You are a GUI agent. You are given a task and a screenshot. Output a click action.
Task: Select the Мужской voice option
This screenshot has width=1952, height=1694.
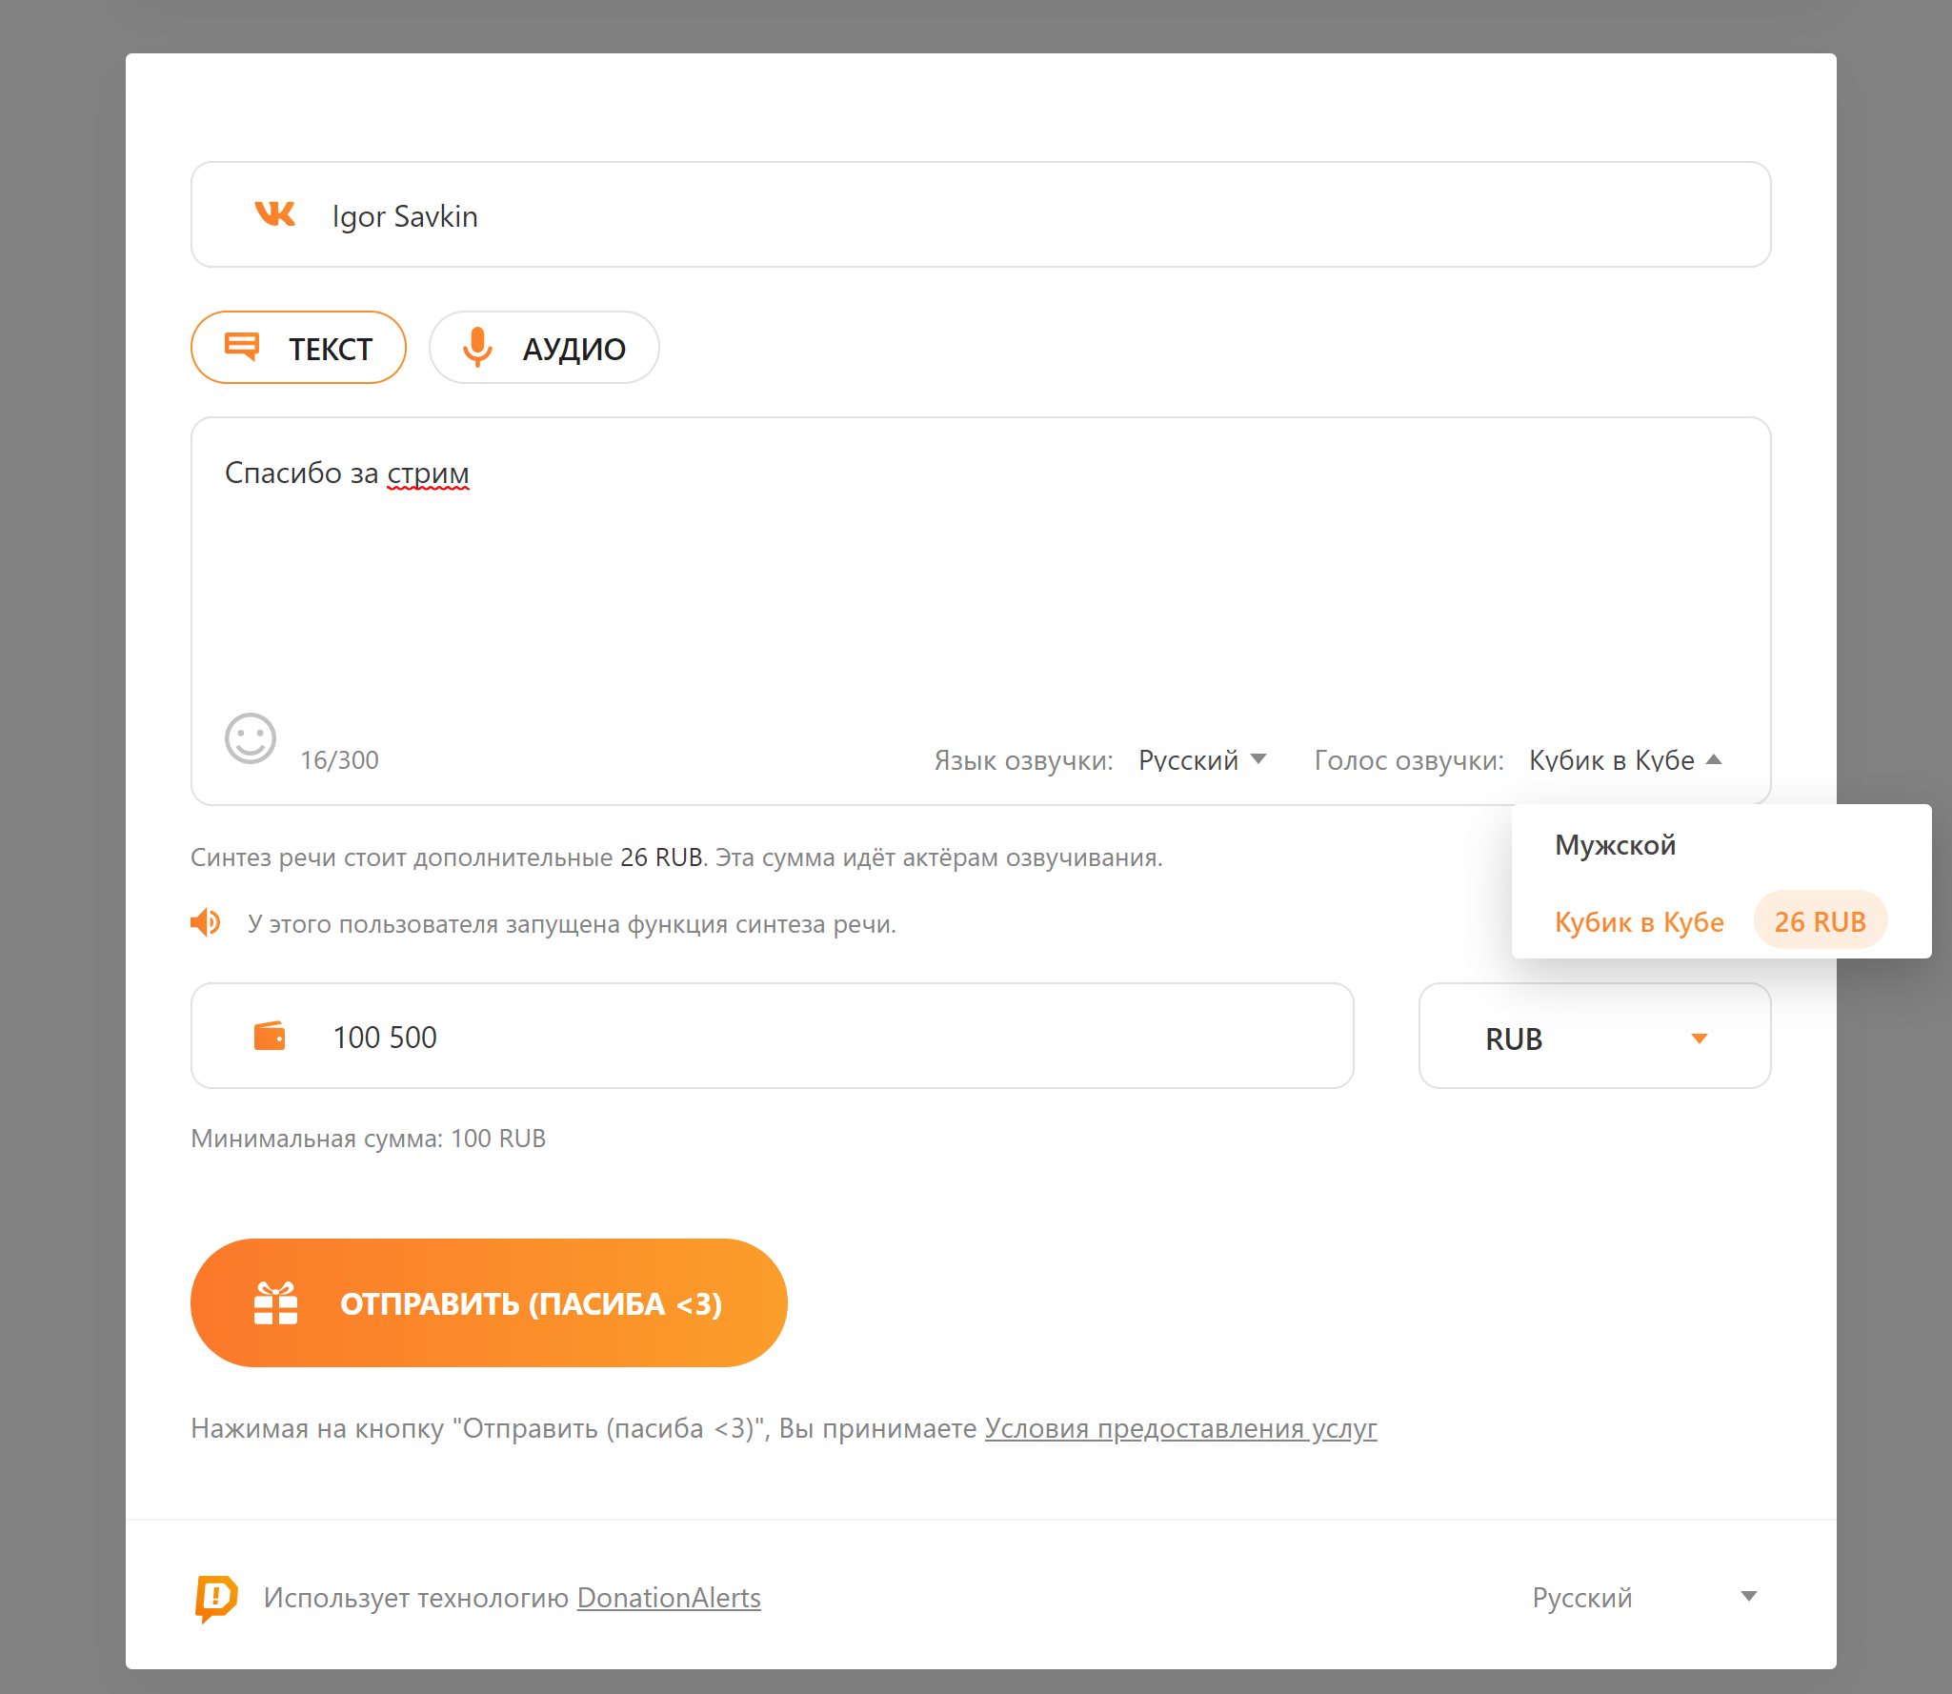pos(1615,845)
